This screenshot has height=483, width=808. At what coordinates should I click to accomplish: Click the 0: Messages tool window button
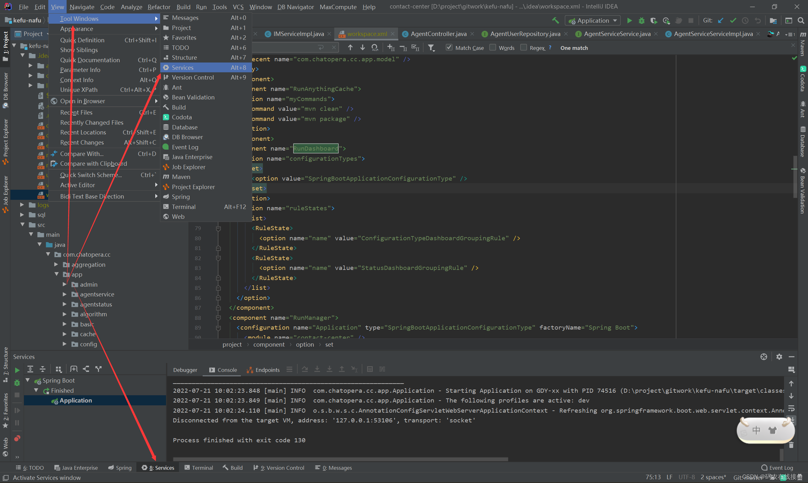[334, 468]
